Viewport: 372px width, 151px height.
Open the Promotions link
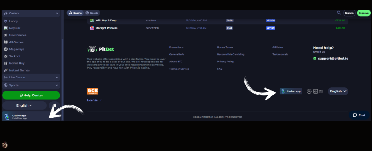click(x=176, y=47)
